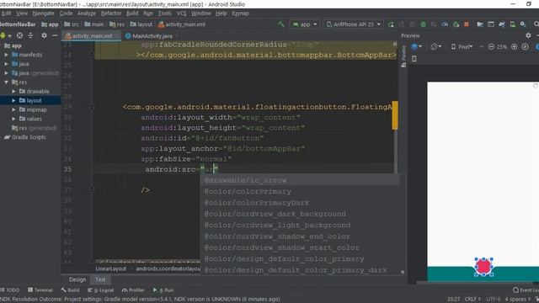Switch to the Design tab
The height and width of the screenshot is (303, 539).
tap(77, 279)
